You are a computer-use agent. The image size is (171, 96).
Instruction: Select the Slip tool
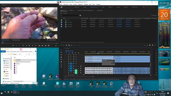(61, 59)
